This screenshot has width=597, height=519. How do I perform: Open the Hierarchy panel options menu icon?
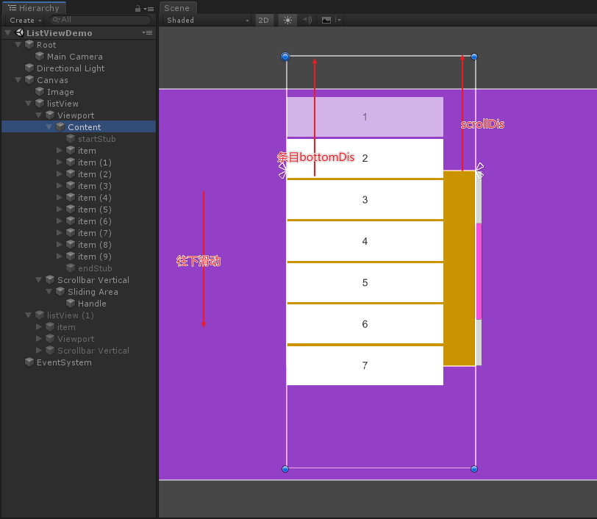149,9
